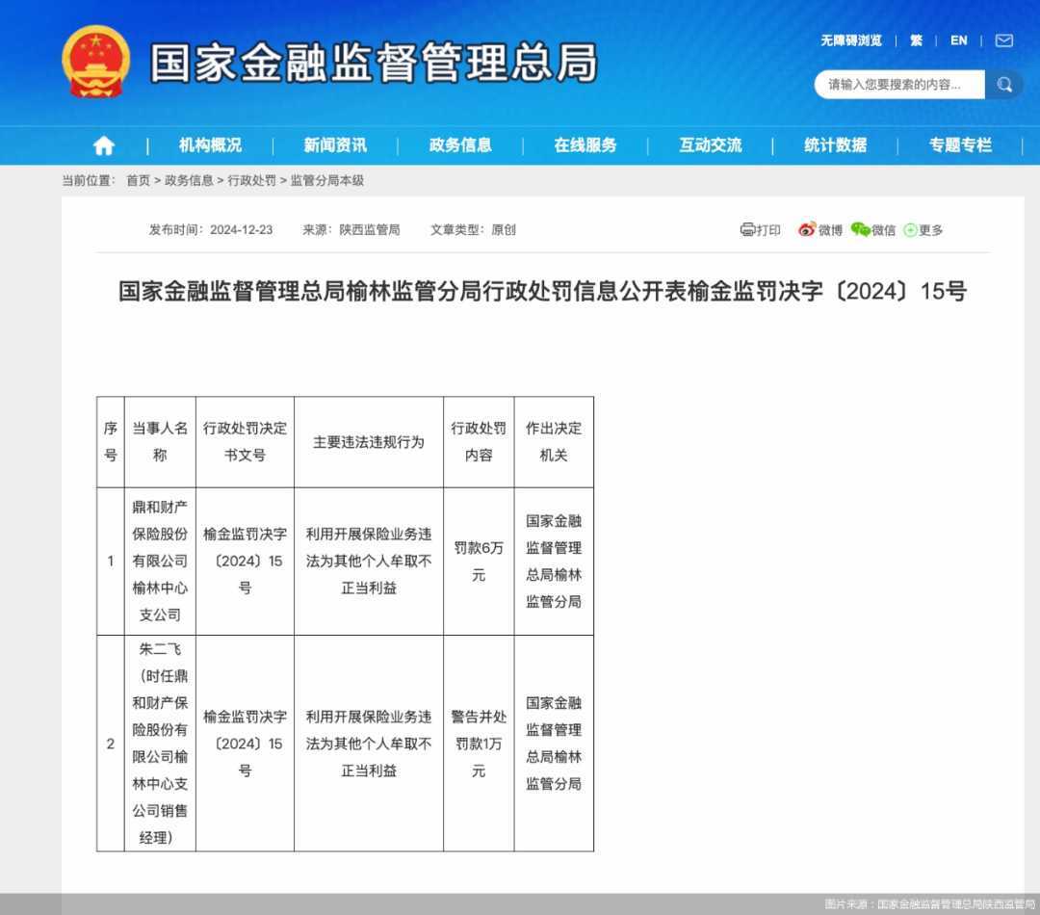Open the mail envelope icon
Viewport: 1040px width, 915px height.
click(1004, 40)
